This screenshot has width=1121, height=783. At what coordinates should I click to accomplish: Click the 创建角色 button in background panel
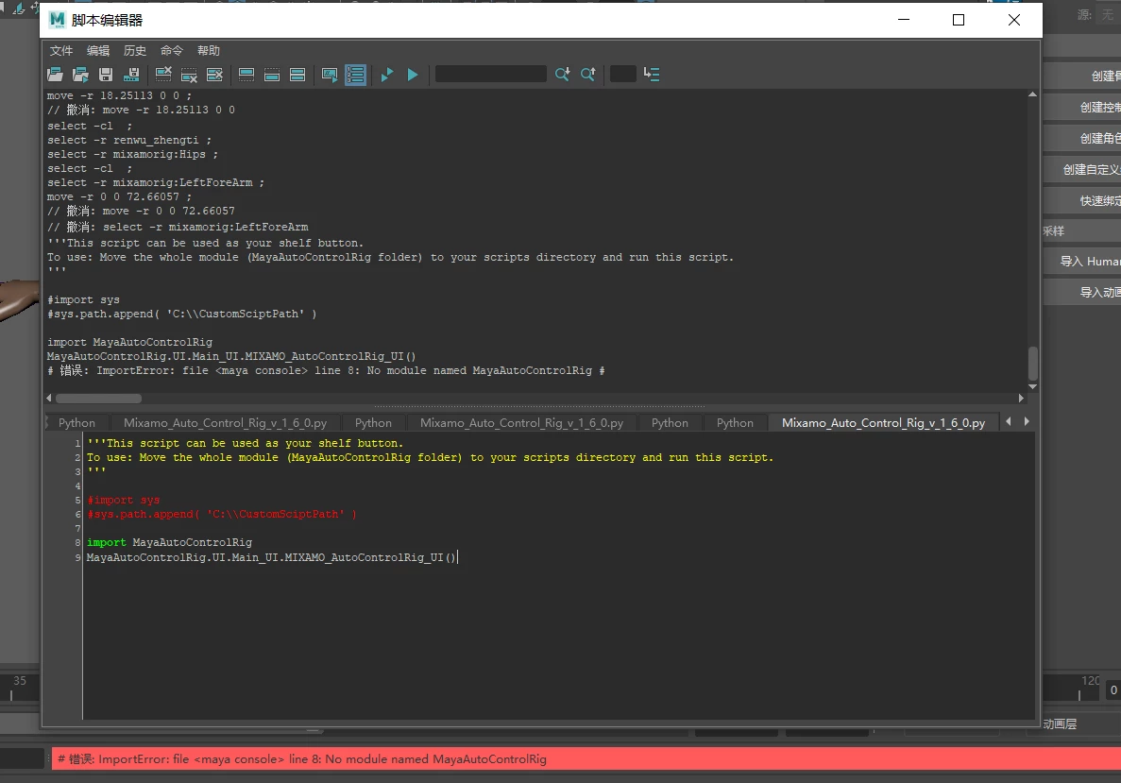pos(1081,138)
